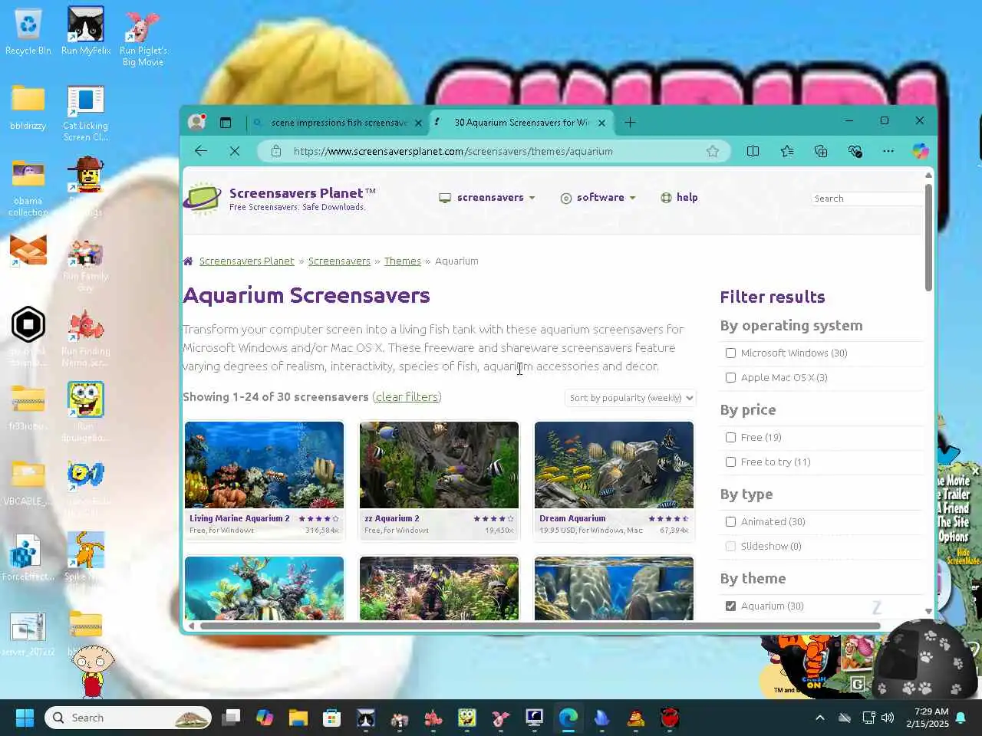Click the clear filters link
Viewport: 982px width, 736px height.
pyautogui.click(x=407, y=397)
